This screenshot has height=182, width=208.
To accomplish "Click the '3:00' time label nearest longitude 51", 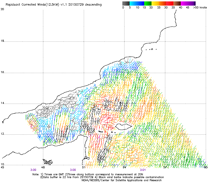I will pos(73,170).
